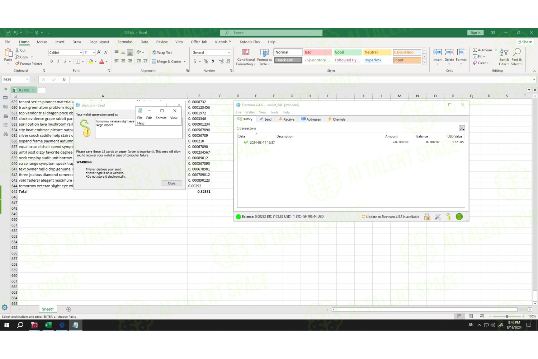538x359 pixels.
Task: Click Fill Color yellow bucket swatch
Action: click(91, 61)
